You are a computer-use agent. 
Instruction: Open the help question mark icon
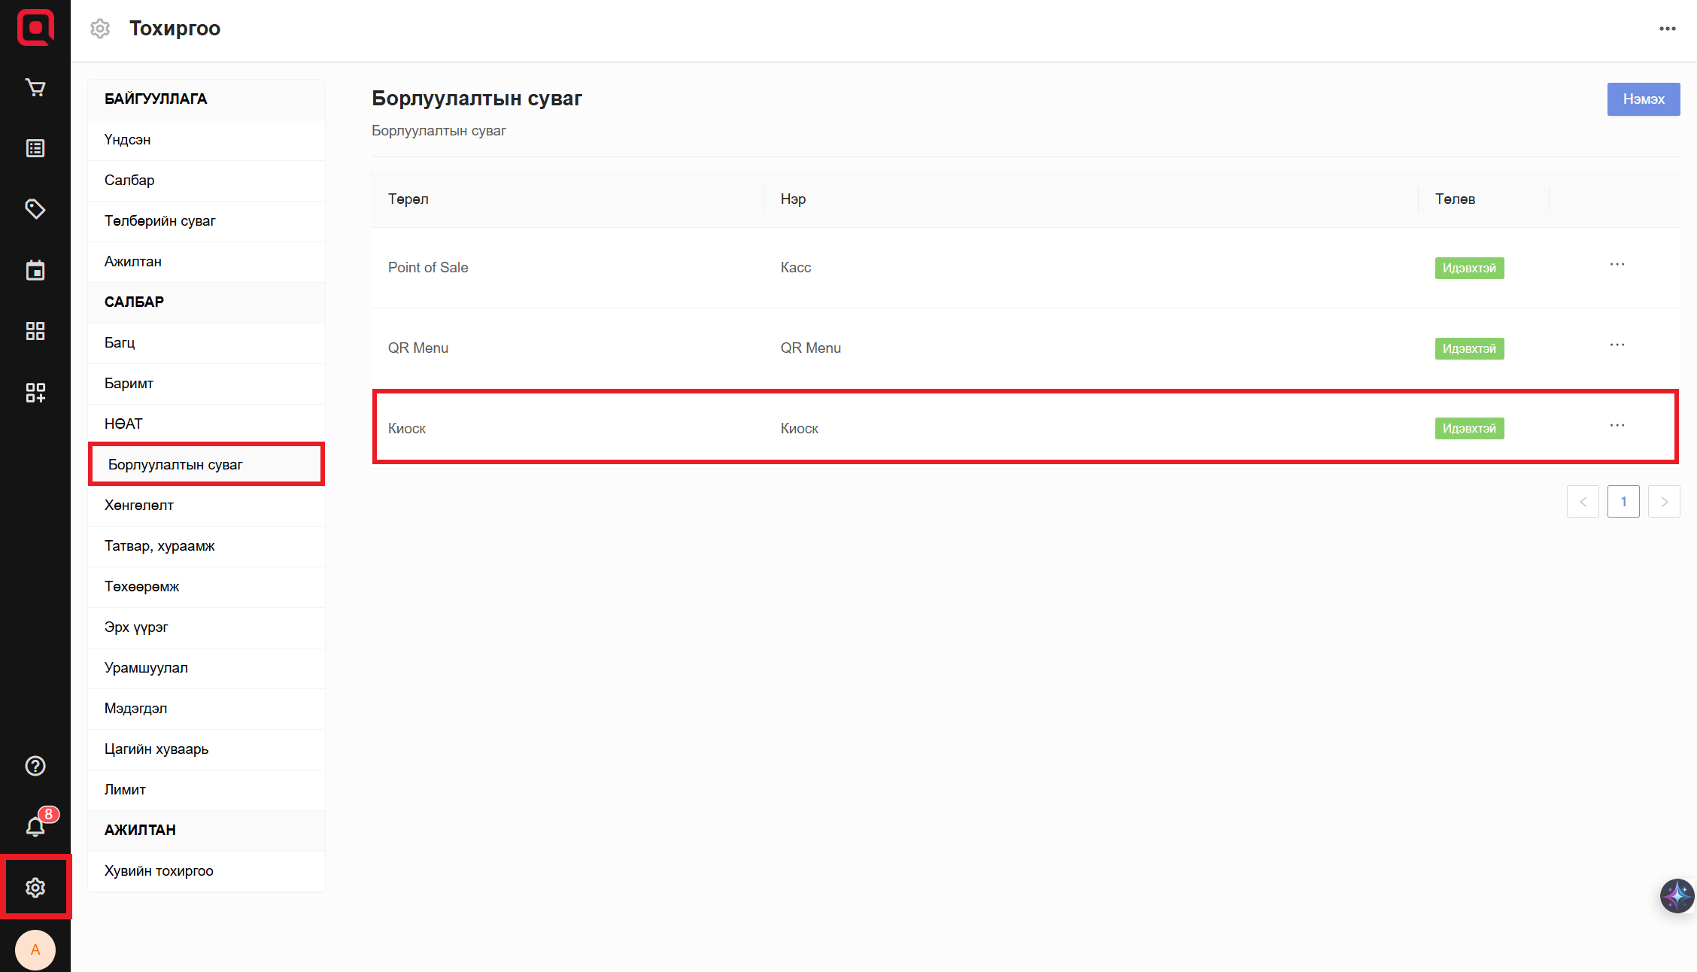coord(35,766)
